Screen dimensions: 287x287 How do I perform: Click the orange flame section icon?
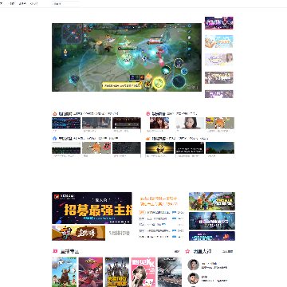tap(148, 139)
